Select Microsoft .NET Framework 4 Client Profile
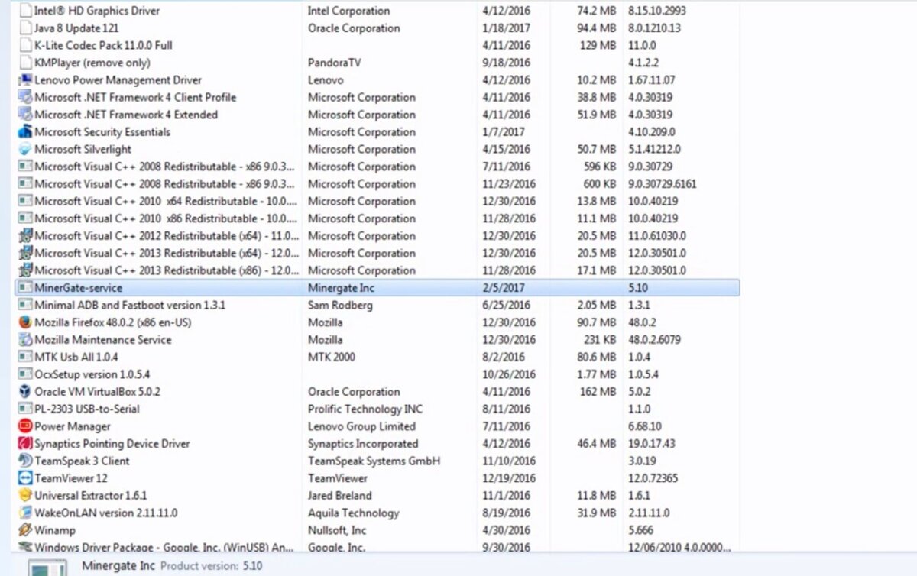The width and height of the screenshot is (917, 576). click(135, 98)
